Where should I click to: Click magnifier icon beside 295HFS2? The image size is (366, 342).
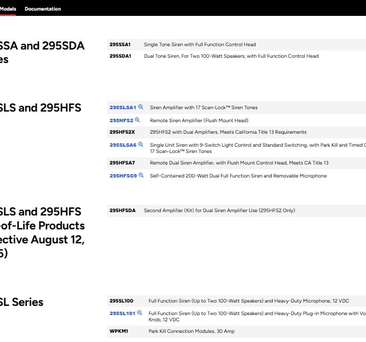coord(137,120)
